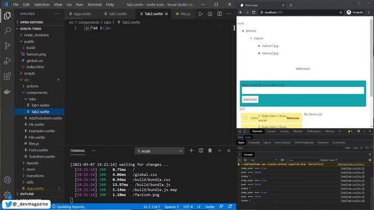This screenshot has width=374, height=210.
Task: Reload the localhost page in browser
Action: (x=254, y=12)
